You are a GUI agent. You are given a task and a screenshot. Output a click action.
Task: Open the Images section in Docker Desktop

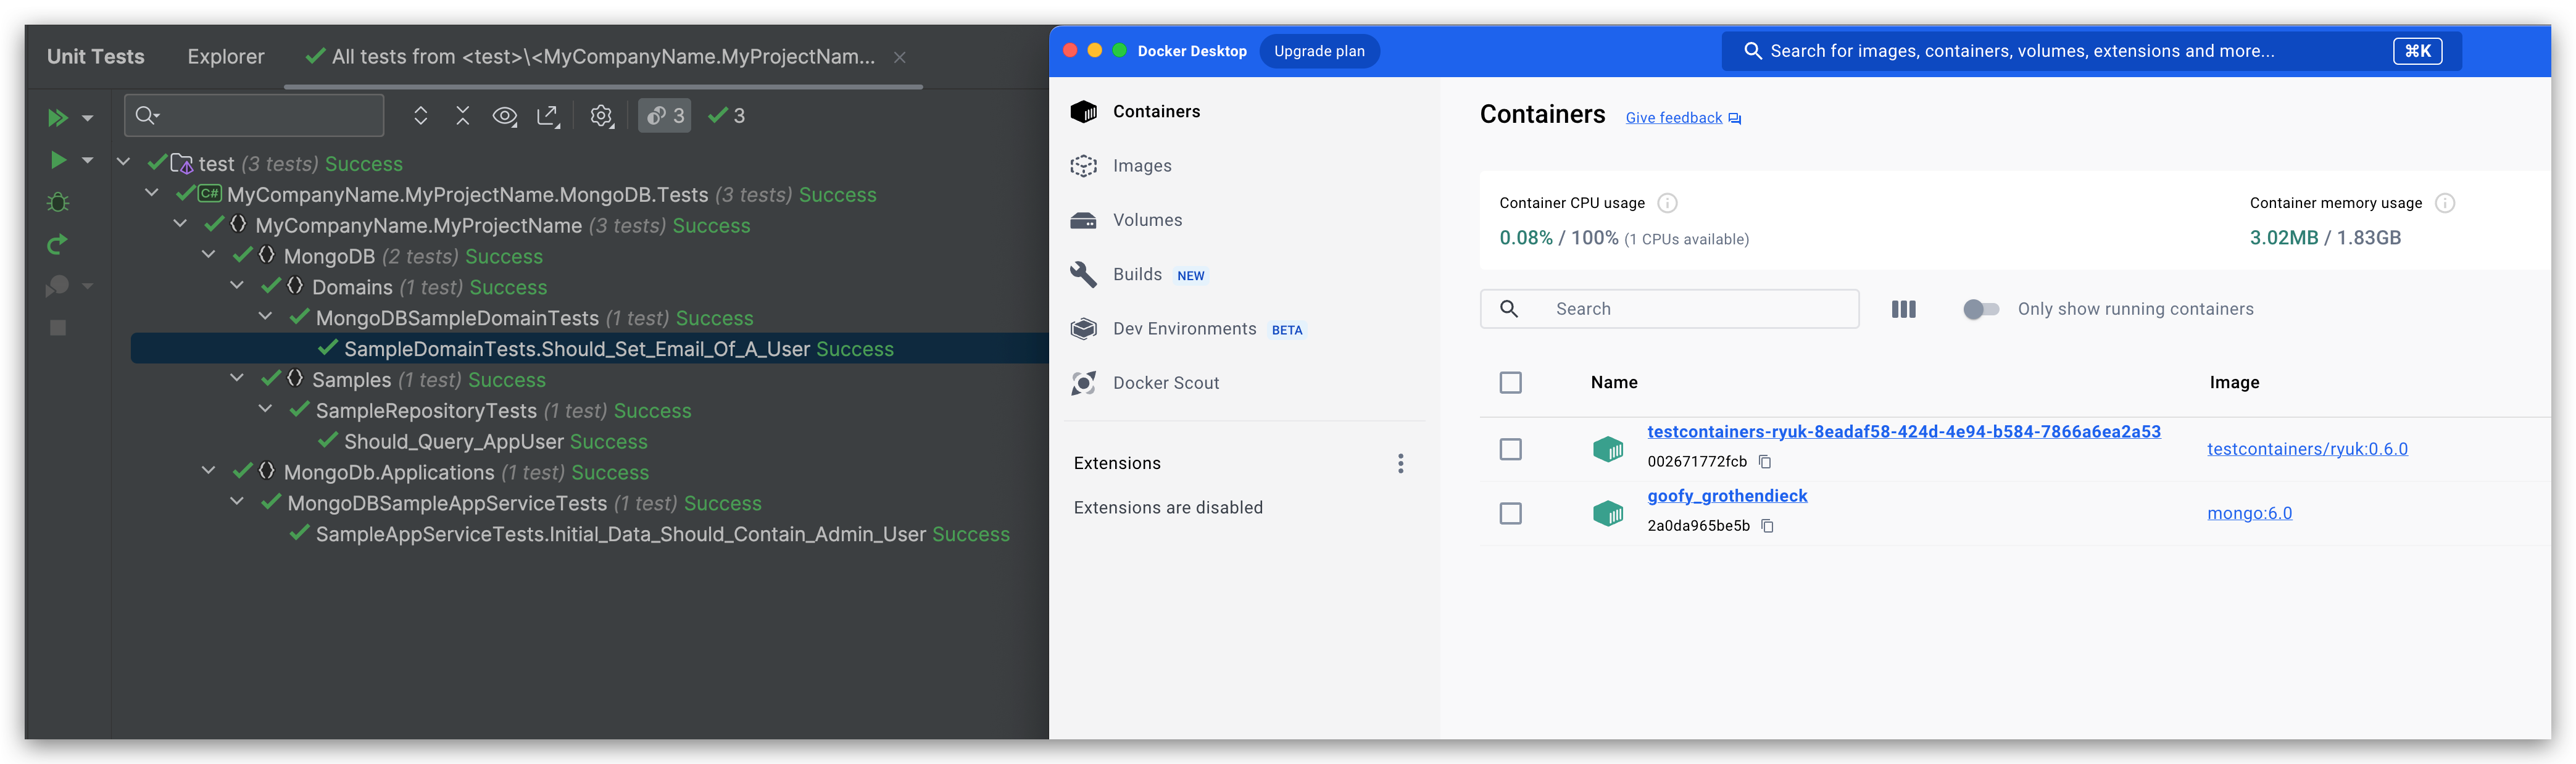tap(1141, 165)
